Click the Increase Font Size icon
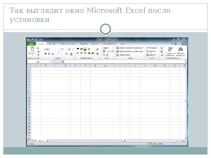This screenshot has height=158, width=211. [x=70, y=49]
